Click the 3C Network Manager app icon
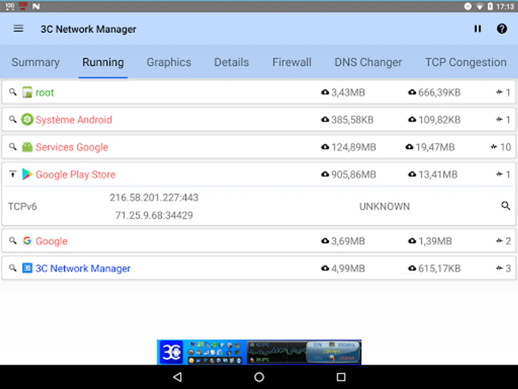Viewport: 518px width, 389px height. coord(27,268)
